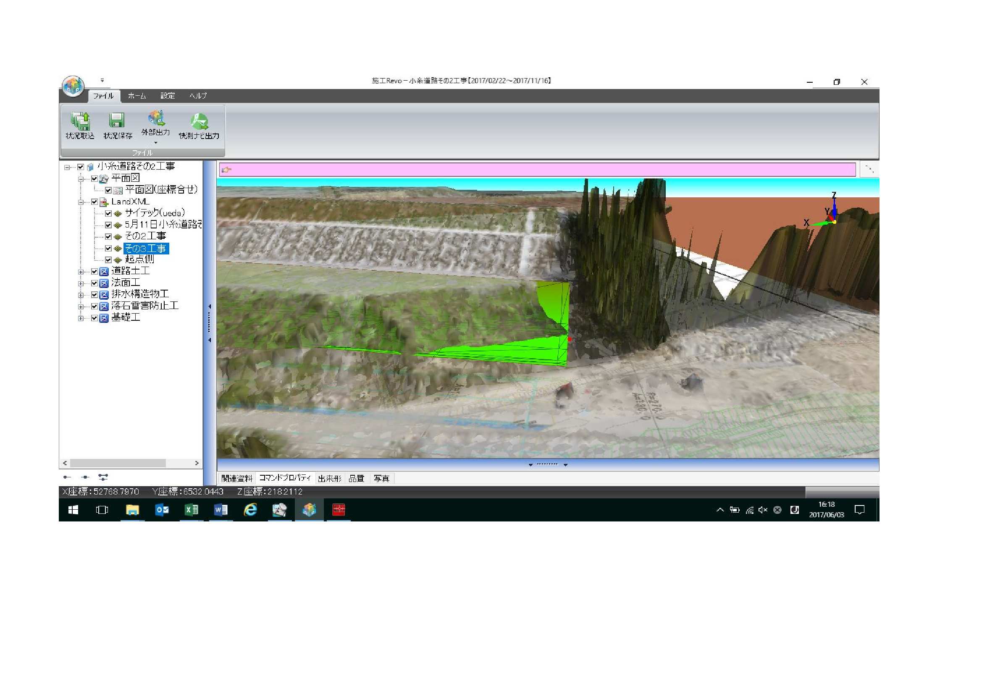Click the 状況取込 import icon
982x694 pixels.
coord(80,121)
